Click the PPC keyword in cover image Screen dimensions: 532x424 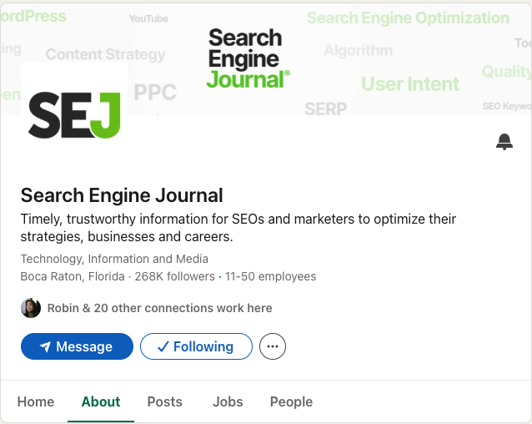[x=155, y=92]
